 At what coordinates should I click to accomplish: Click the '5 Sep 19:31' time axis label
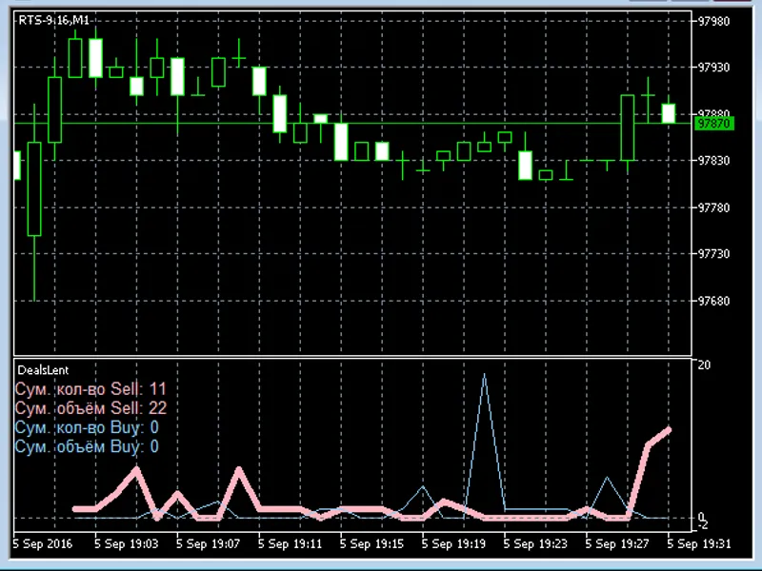698,543
